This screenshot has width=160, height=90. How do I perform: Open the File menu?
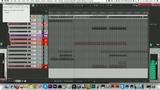click(x=11, y=1)
